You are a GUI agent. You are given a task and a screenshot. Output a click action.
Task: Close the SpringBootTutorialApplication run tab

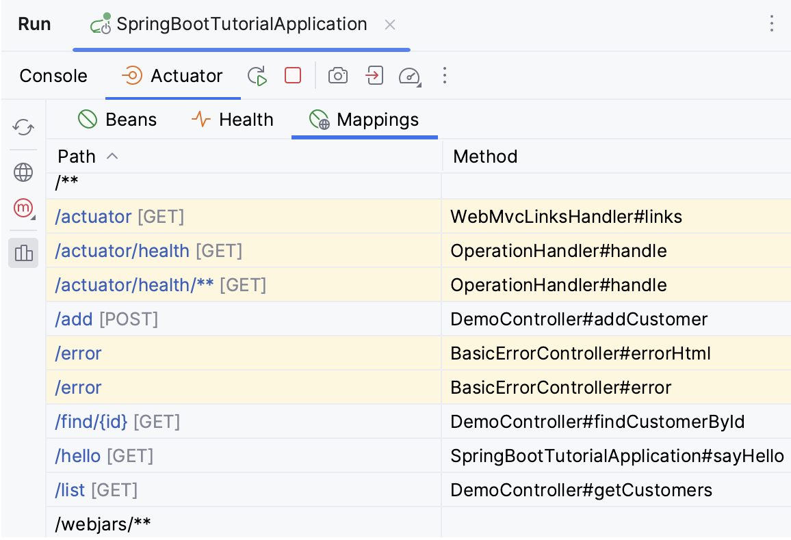[390, 25]
